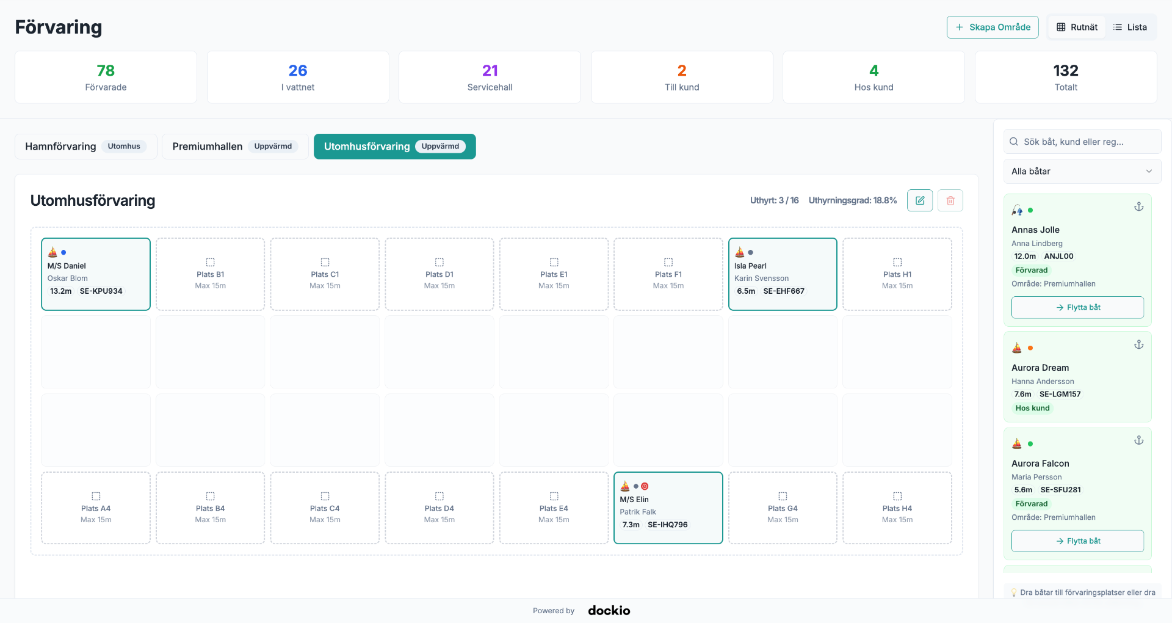Screen dimensions: 1172x623
Task: Click the empty slot icon in Plats F1
Action: point(668,262)
